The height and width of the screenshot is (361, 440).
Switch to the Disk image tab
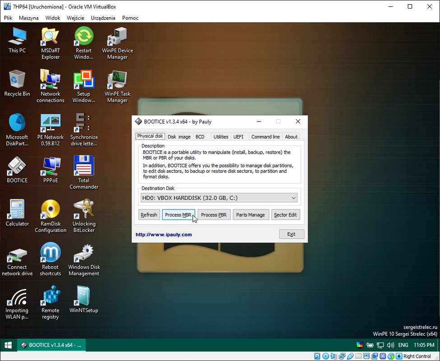click(179, 137)
